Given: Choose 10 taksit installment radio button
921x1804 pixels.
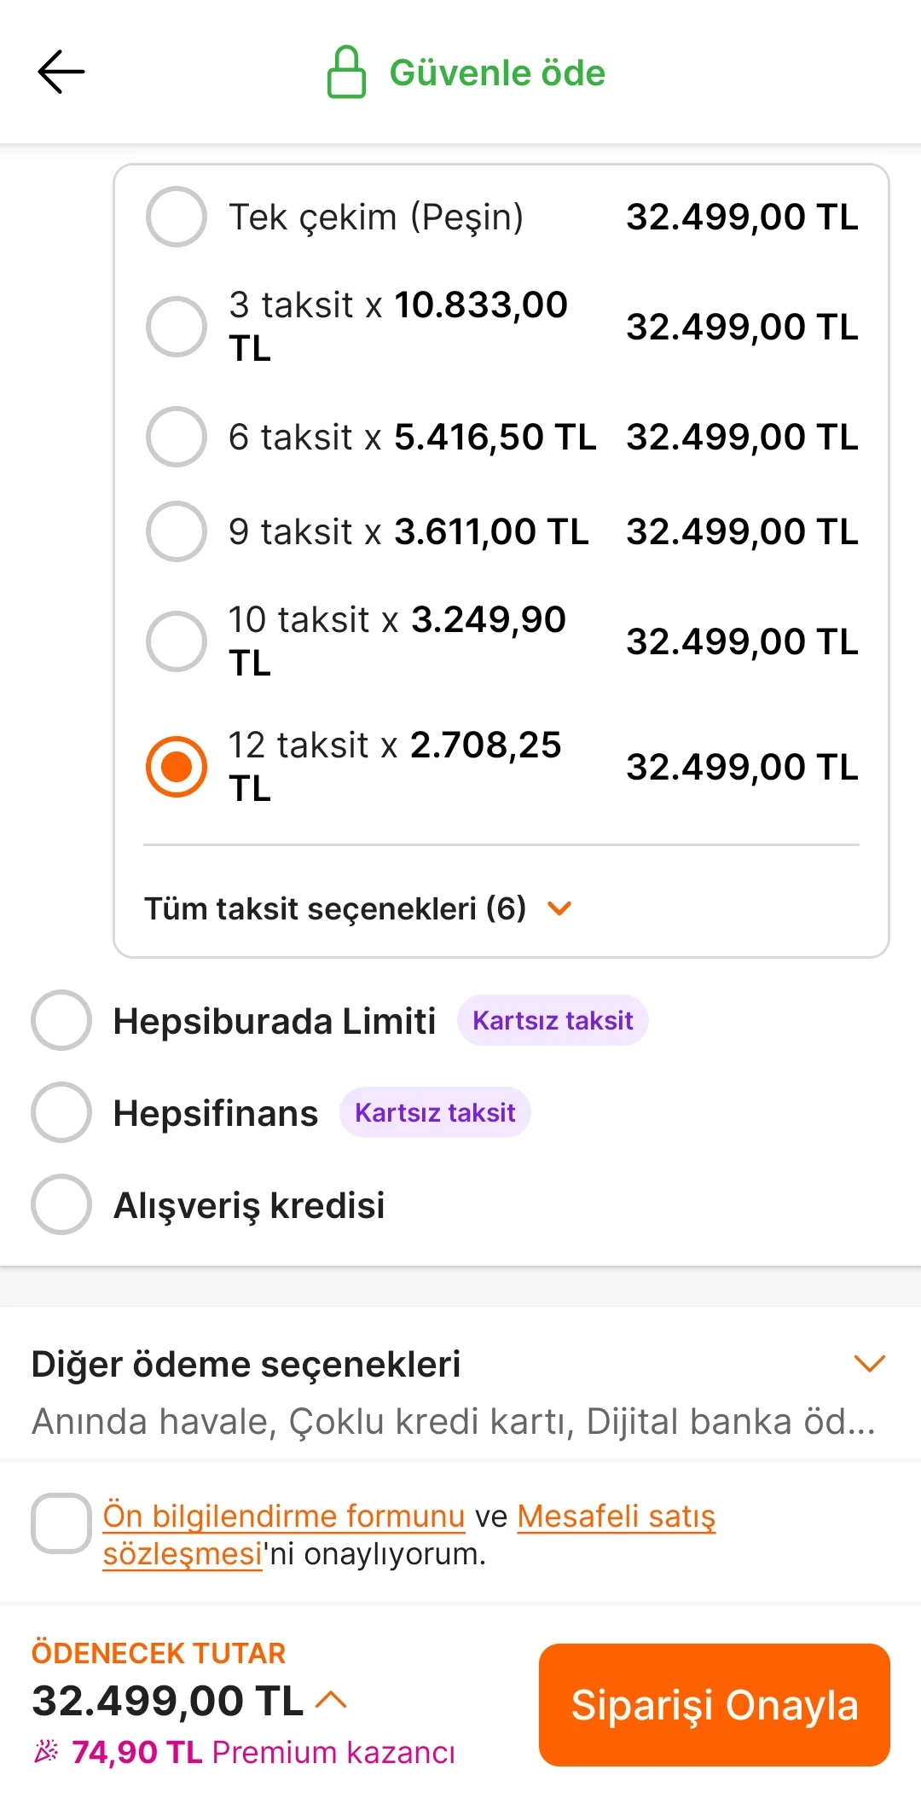Looking at the screenshot, I should point(177,641).
